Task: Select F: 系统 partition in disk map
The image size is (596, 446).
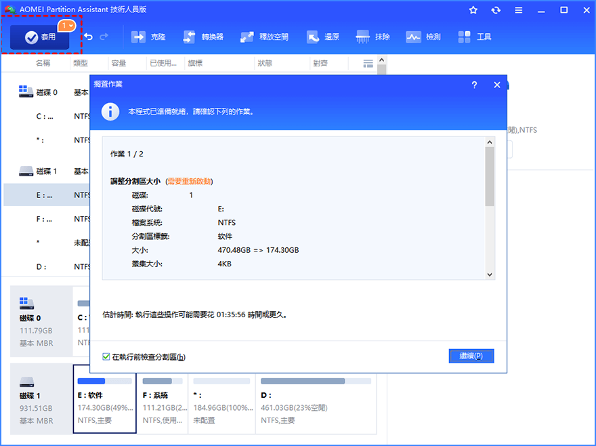Action: point(163,403)
